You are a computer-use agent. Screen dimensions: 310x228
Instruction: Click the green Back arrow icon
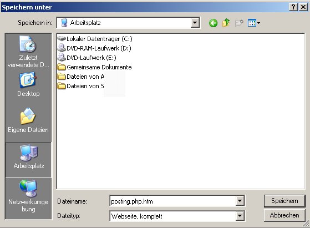tap(213, 23)
